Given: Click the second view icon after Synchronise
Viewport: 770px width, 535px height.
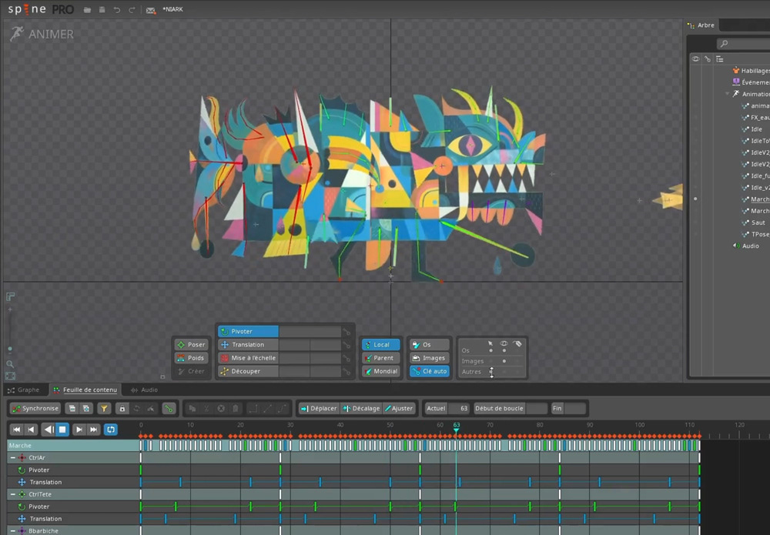Looking at the screenshot, I should [x=86, y=408].
